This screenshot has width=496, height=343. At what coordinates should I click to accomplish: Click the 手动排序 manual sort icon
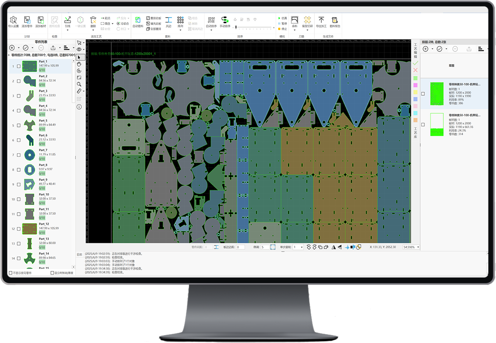click(224, 22)
